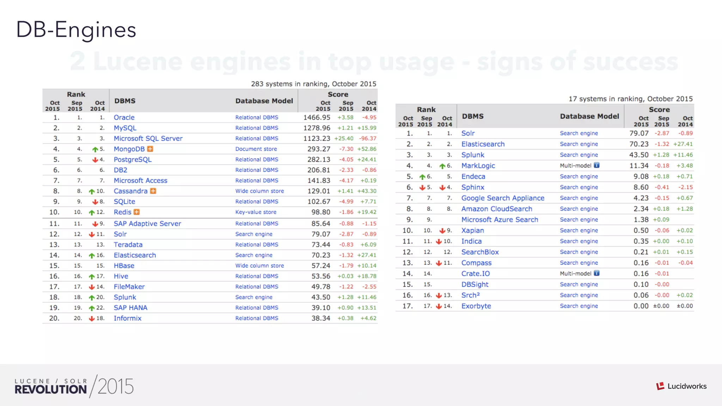722x406 pixels.
Task: Click the green up arrow in Endeca's row
Action: tap(422, 177)
